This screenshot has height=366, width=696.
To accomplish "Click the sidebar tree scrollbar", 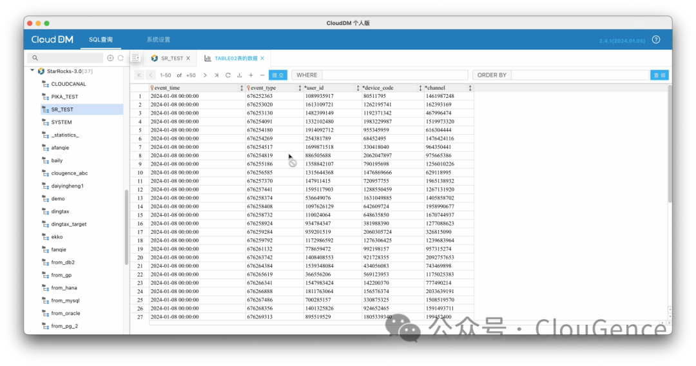I will [126, 227].
